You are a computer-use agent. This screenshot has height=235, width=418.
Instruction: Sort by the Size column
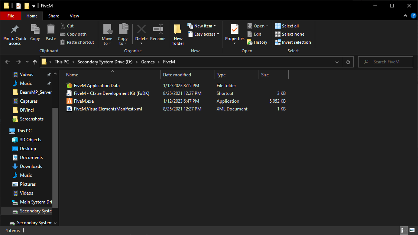pos(273,75)
